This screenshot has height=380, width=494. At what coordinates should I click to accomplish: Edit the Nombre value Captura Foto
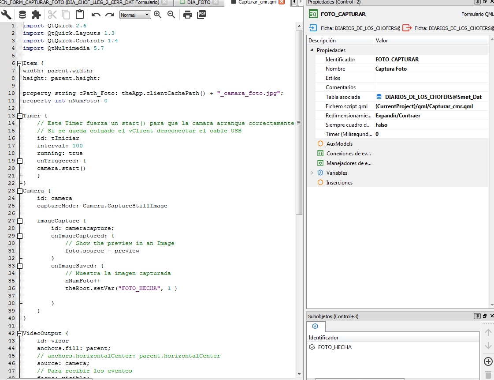431,69
